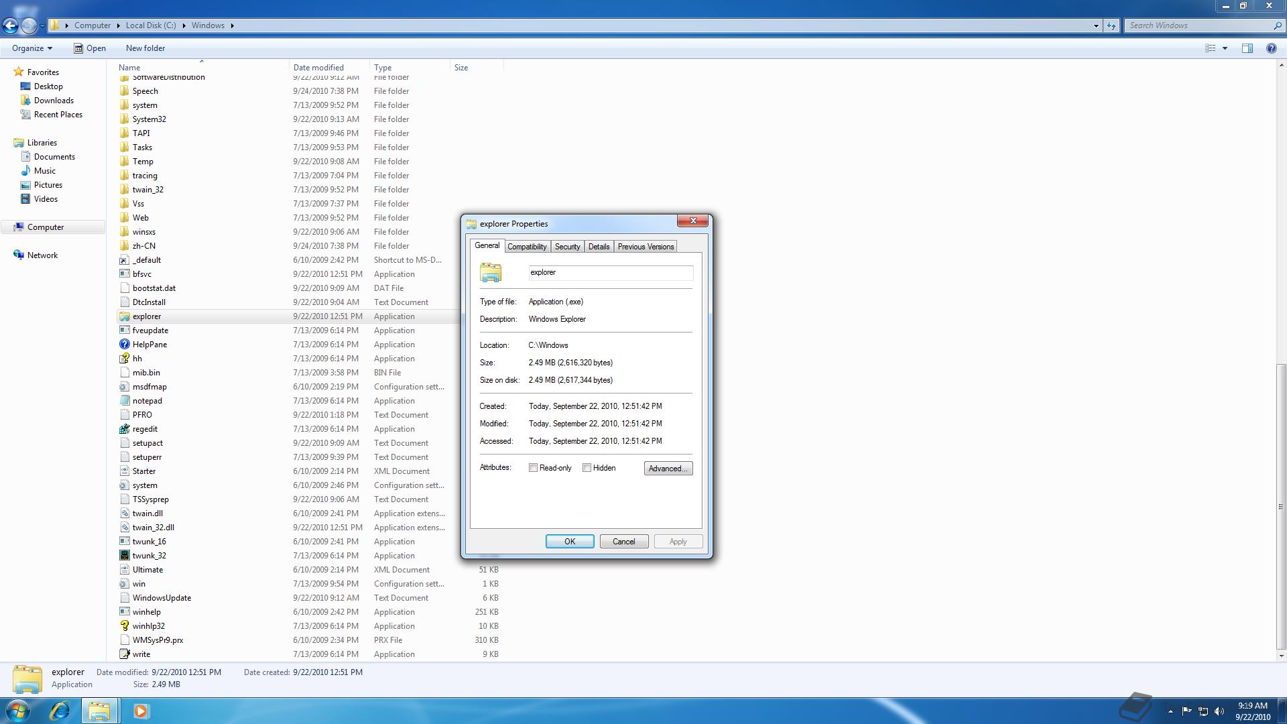
Task: Open Music library in sidebar
Action: (x=44, y=171)
